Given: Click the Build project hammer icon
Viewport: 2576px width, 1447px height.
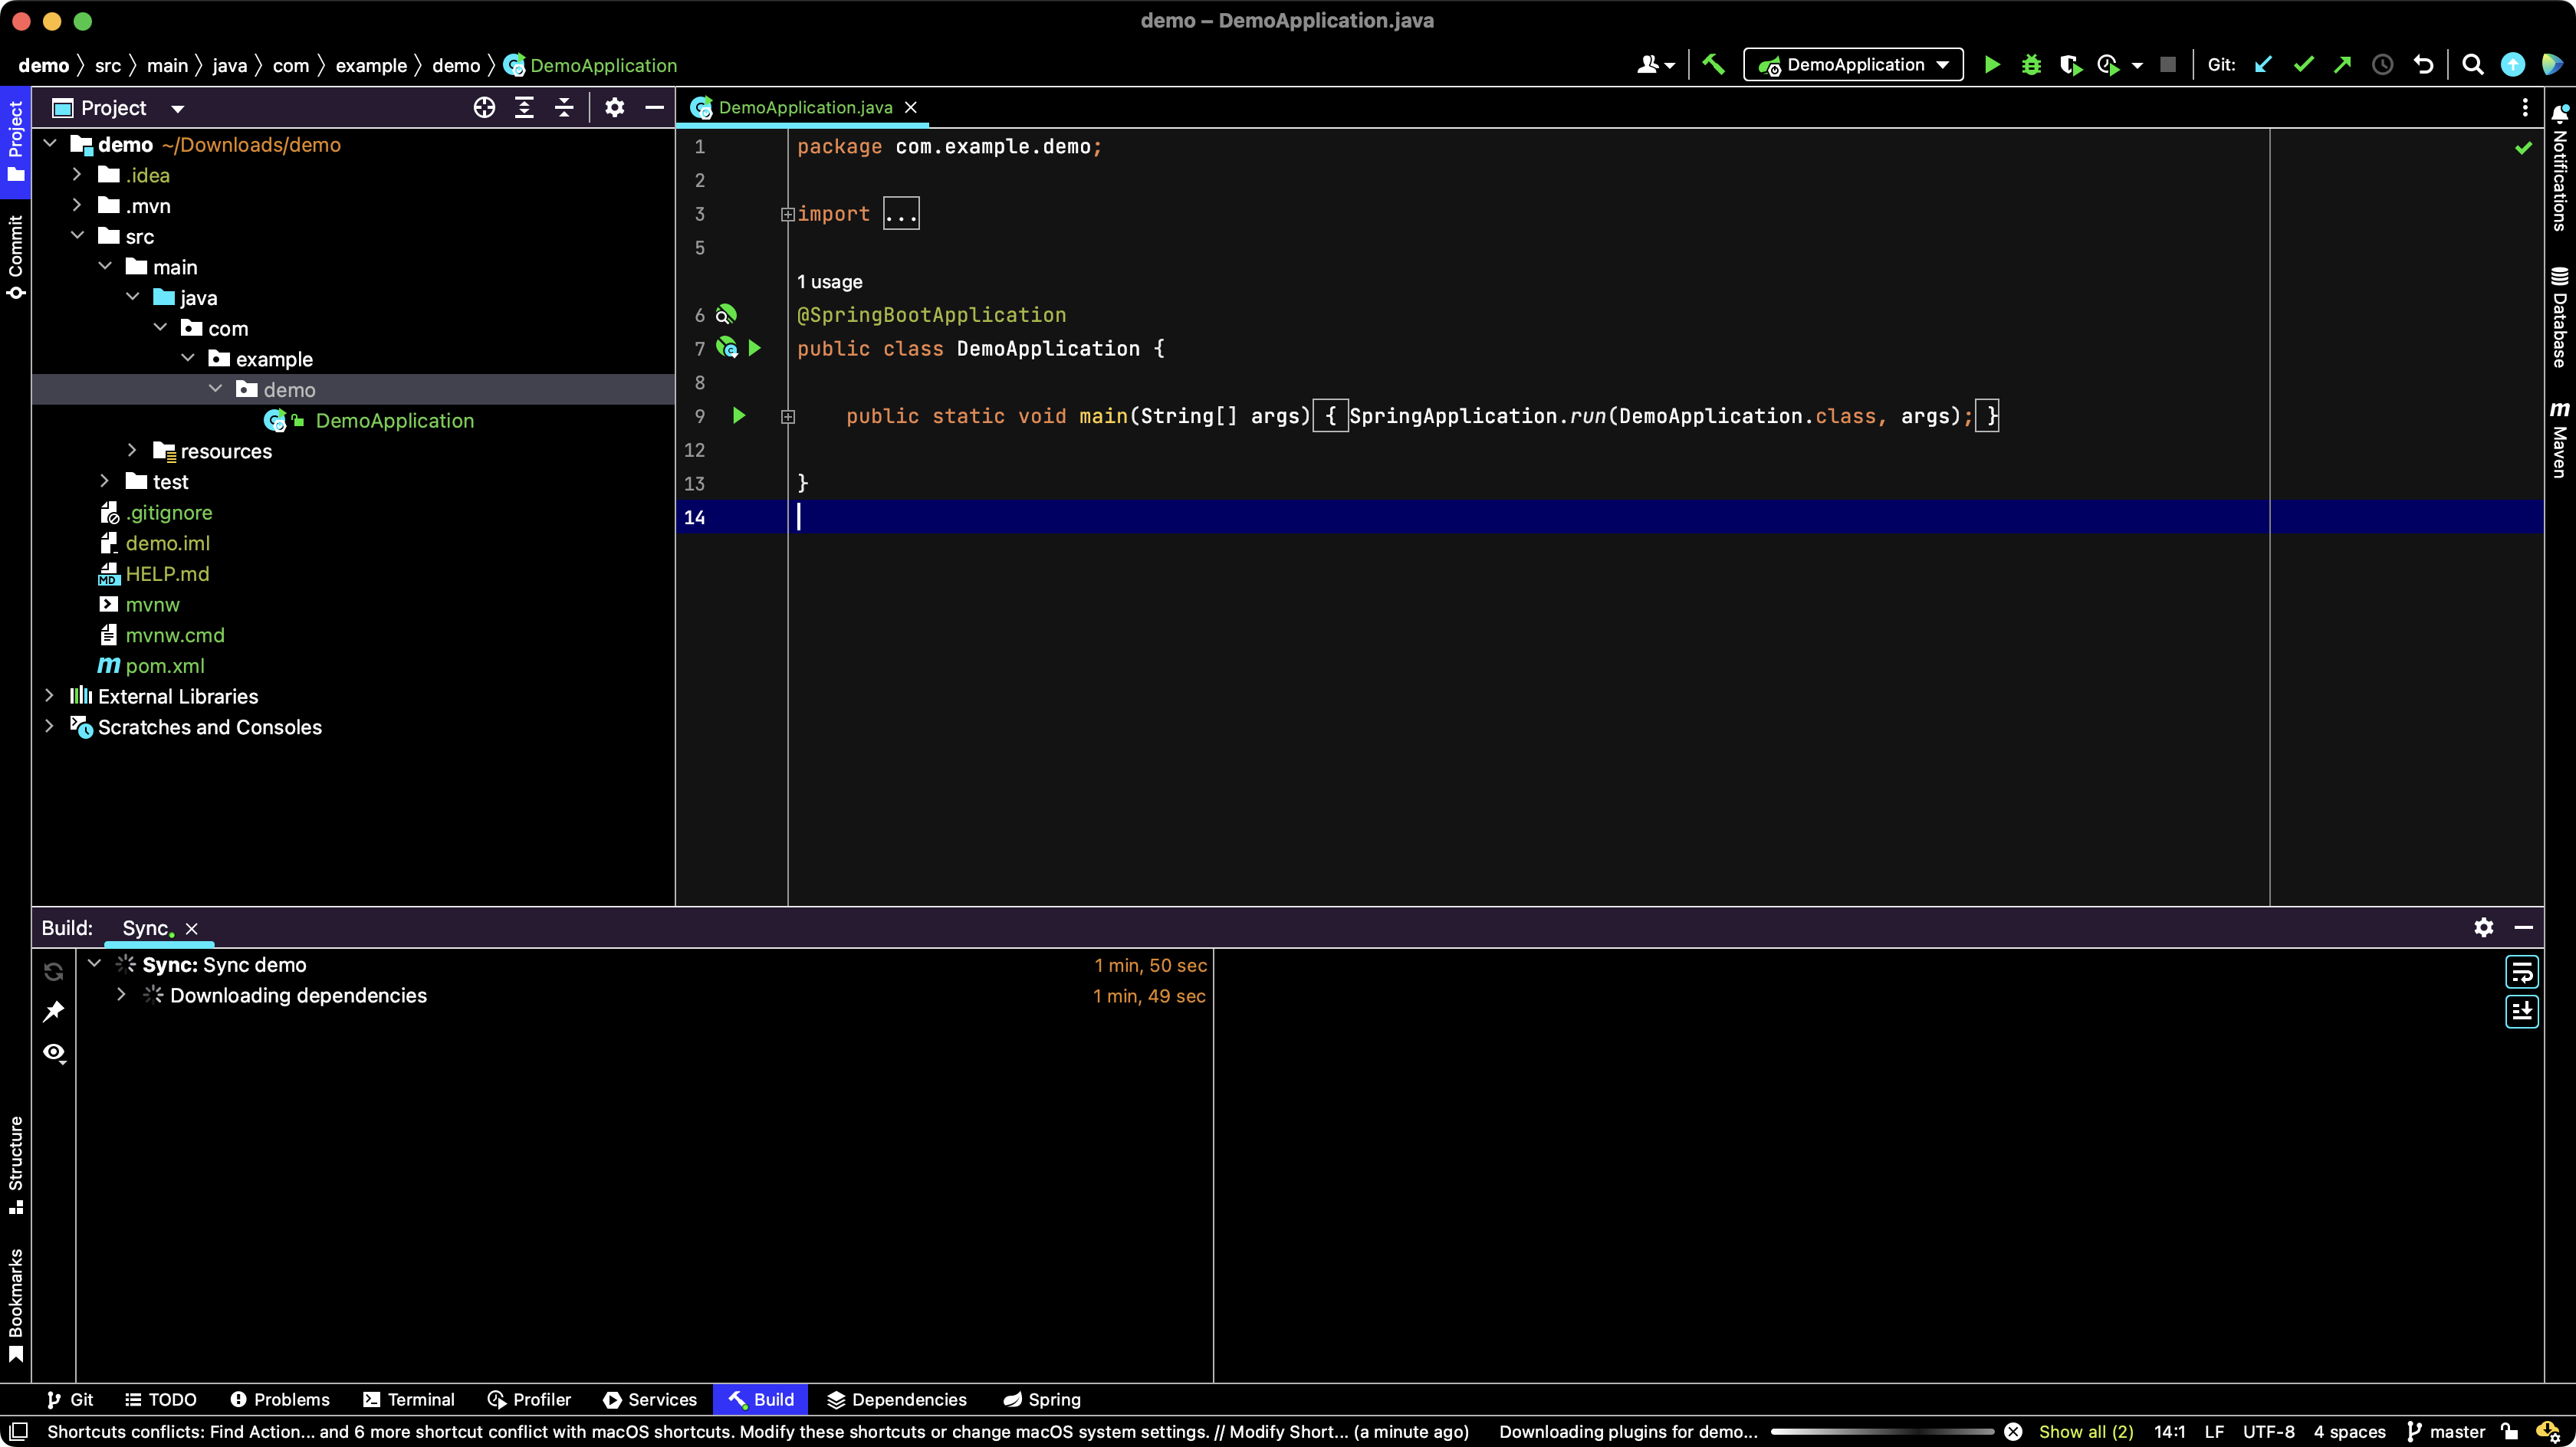Looking at the screenshot, I should 1713,65.
